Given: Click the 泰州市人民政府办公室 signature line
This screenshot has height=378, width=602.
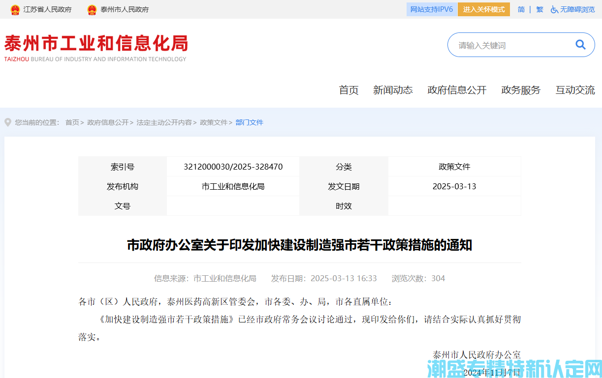Looking at the screenshot, I should (x=476, y=354).
